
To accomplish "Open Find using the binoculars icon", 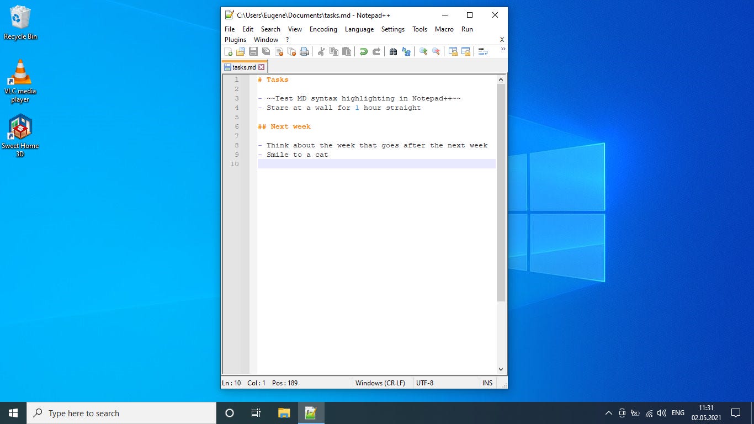I will [x=392, y=51].
